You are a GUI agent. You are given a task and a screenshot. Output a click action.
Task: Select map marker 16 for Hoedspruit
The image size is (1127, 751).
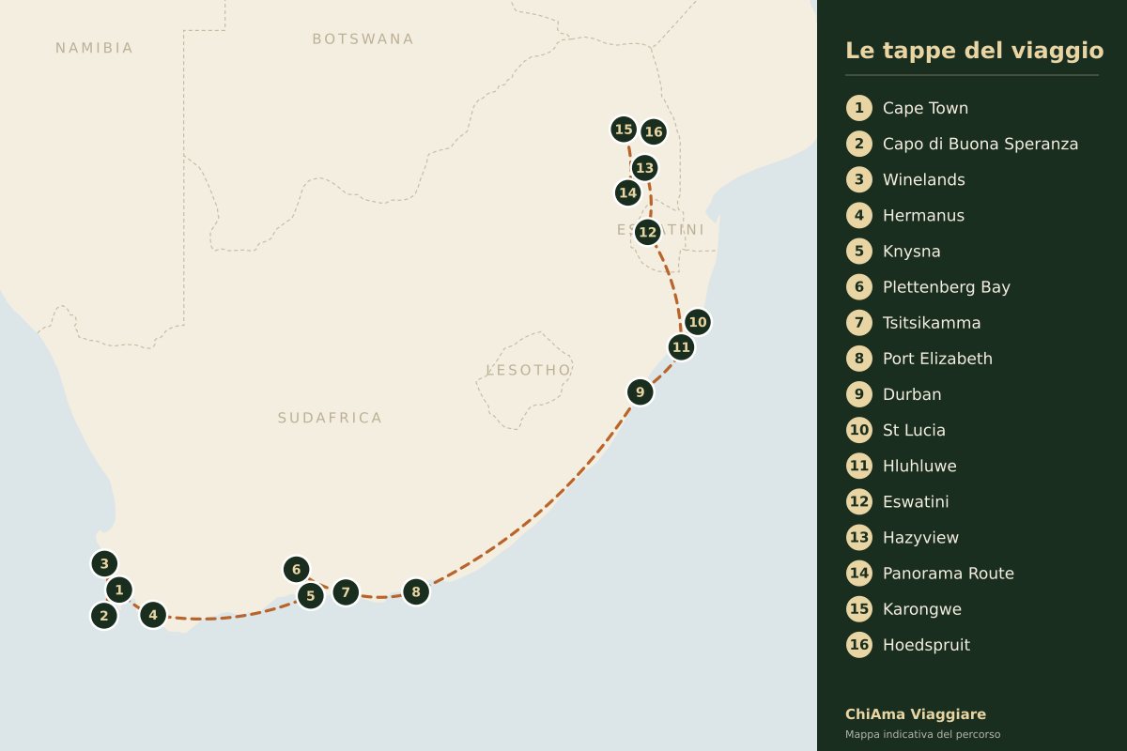[x=654, y=132]
